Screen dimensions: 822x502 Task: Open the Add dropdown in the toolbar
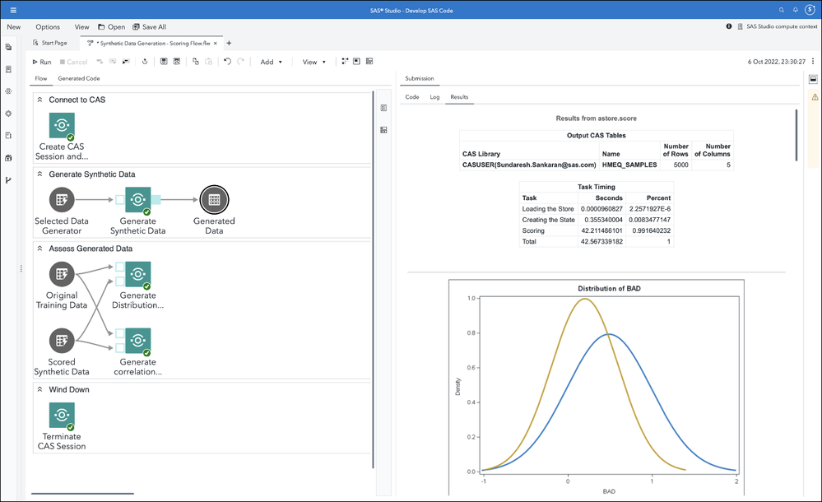(x=271, y=62)
